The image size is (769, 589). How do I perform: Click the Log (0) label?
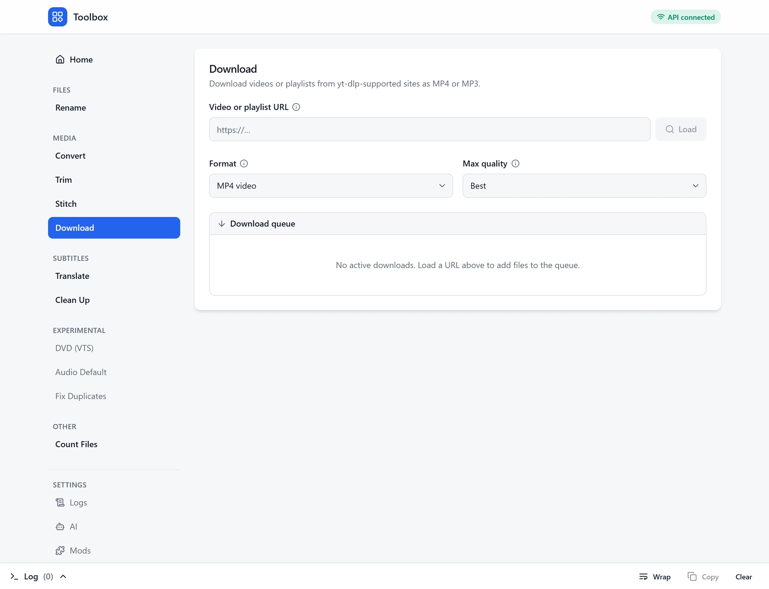point(38,576)
